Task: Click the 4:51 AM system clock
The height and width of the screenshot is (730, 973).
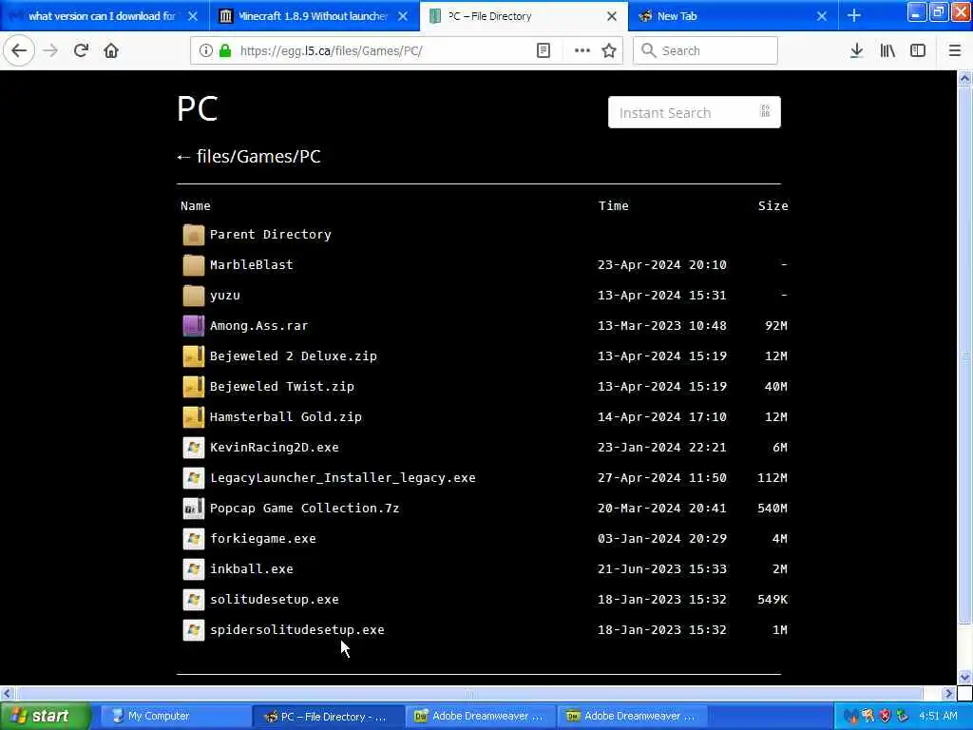Action: (938, 717)
